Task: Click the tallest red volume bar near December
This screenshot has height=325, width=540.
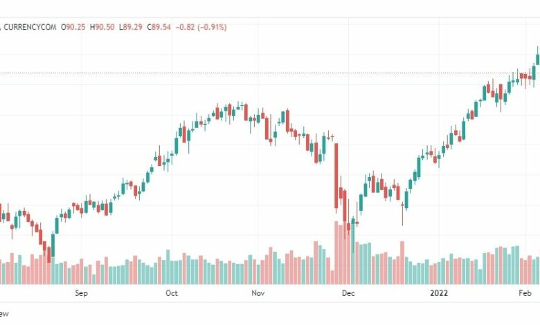Action: 337,252
